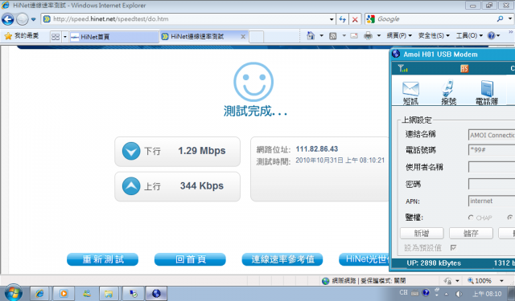Open the zoom level 100% dropdown
The width and height of the screenshot is (515, 301).
point(501,281)
